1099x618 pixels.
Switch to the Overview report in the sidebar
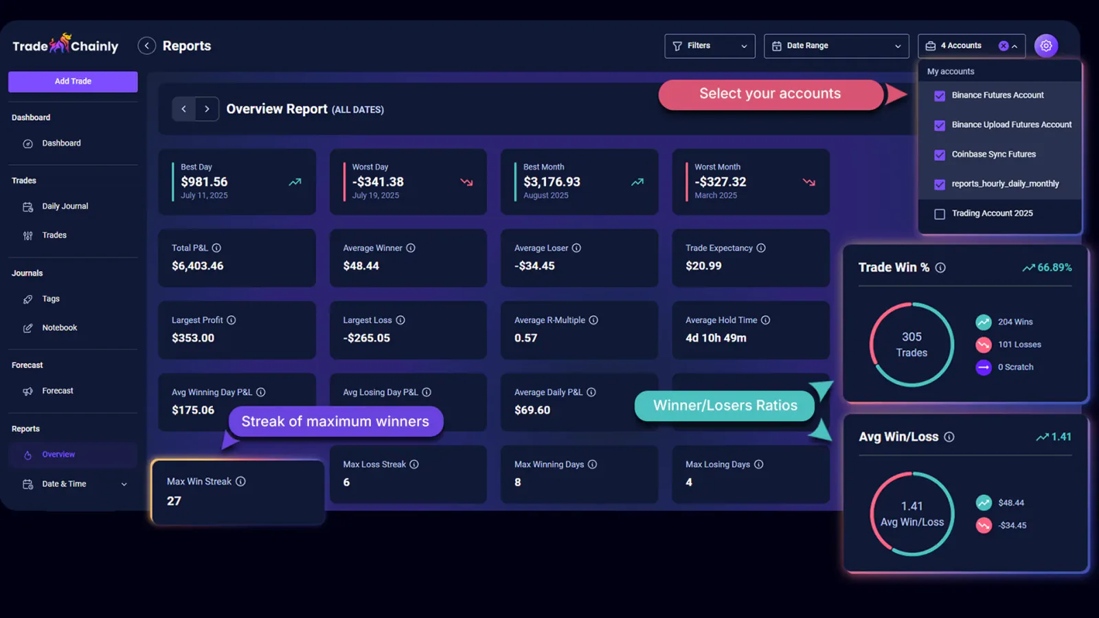(58, 454)
